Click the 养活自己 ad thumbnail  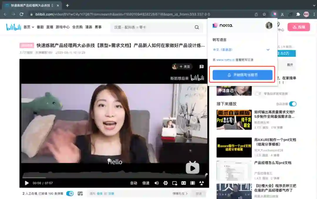tap(234, 91)
